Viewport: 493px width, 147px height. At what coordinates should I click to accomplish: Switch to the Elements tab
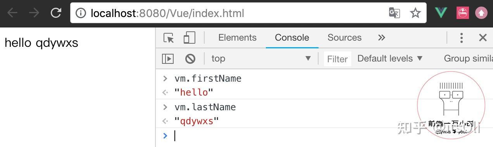click(238, 38)
